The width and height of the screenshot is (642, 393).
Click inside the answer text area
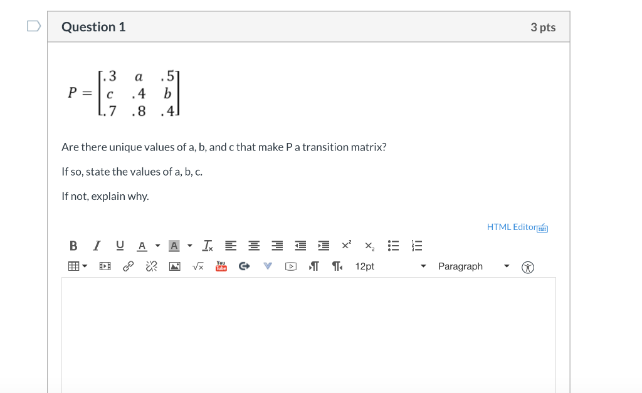(x=308, y=335)
